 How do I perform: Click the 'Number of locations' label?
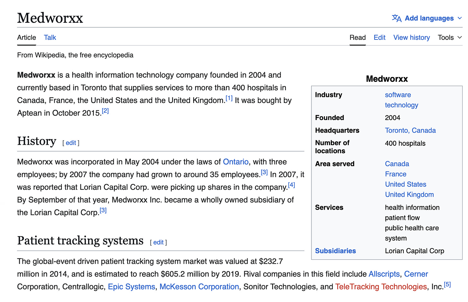coord(332,147)
